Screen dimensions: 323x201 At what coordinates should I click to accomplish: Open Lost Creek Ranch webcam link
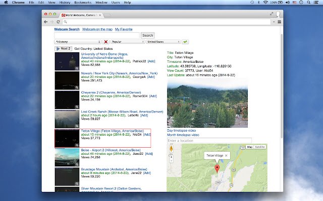122,112
